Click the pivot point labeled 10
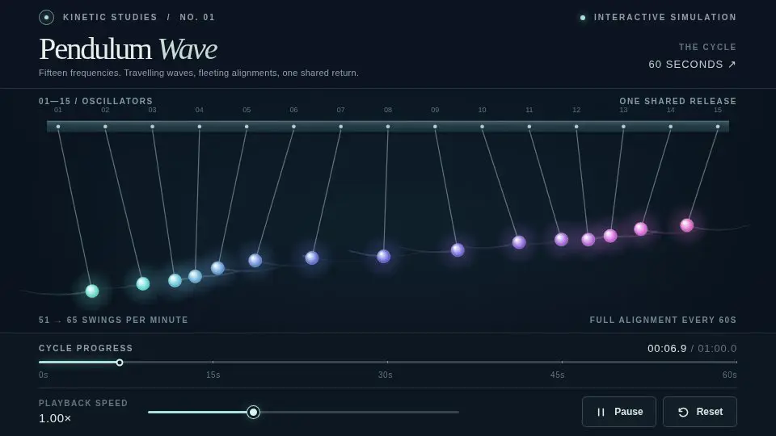 (x=482, y=127)
